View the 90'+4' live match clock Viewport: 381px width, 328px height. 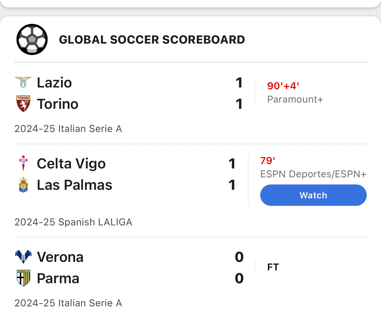coord(283,86)
